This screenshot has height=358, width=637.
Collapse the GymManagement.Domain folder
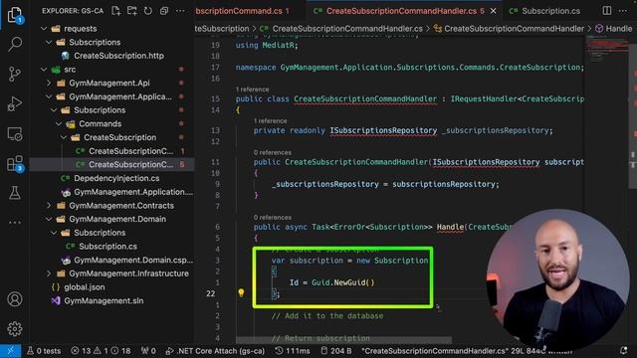(x=117, y=219)
